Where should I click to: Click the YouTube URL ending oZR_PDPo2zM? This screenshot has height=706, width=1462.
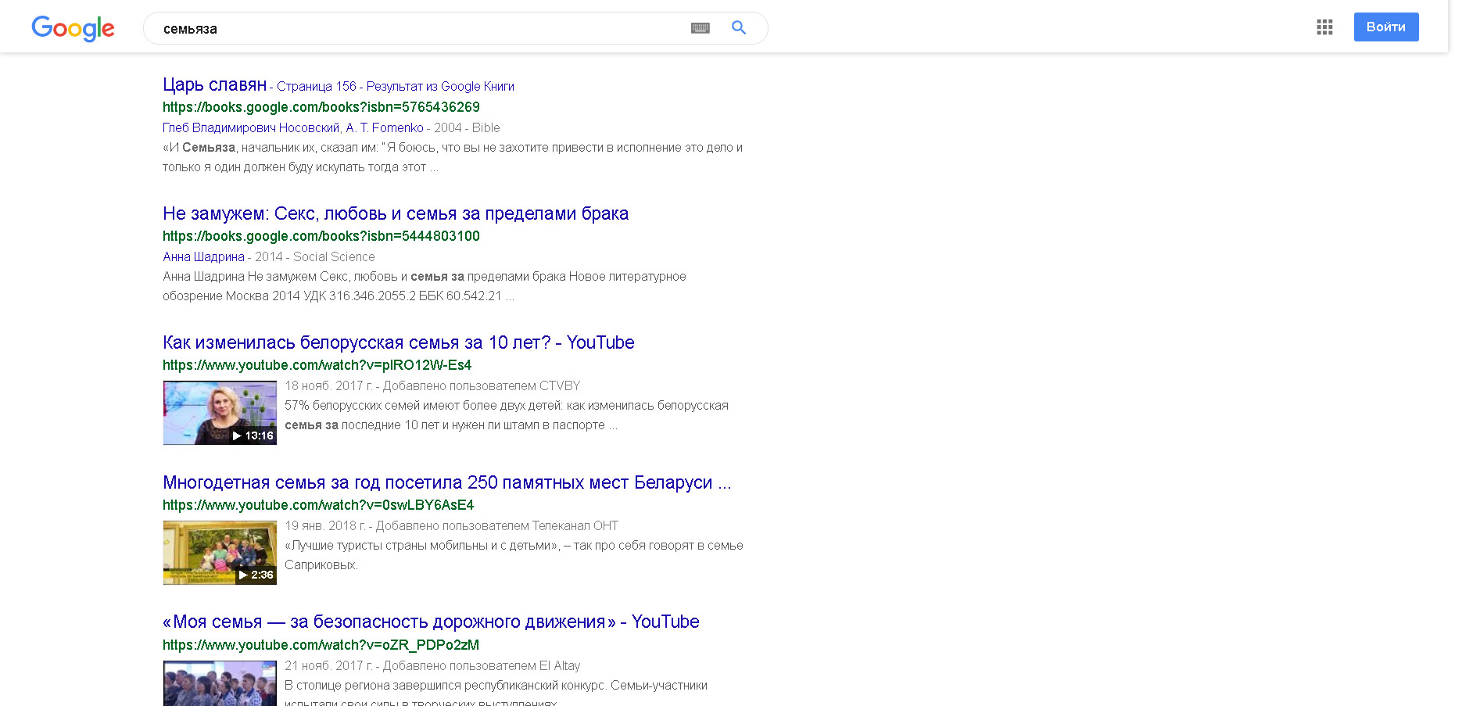[x=321, y=645]
